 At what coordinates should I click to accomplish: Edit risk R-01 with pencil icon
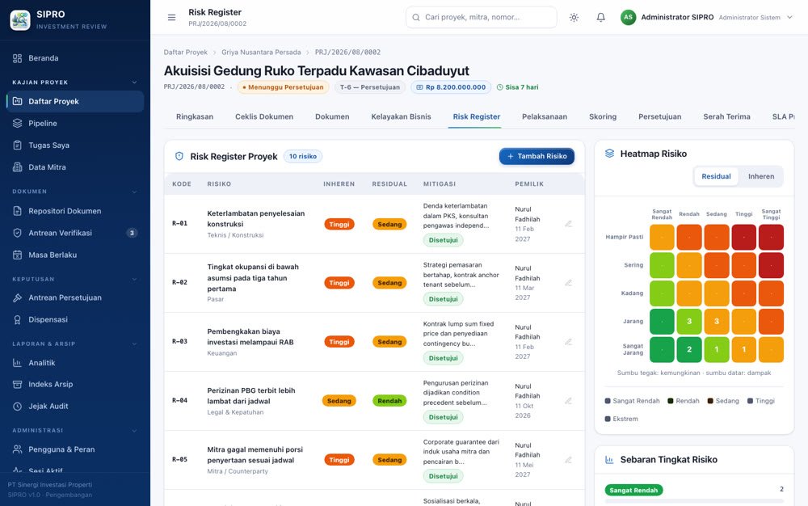coord(568,224)
